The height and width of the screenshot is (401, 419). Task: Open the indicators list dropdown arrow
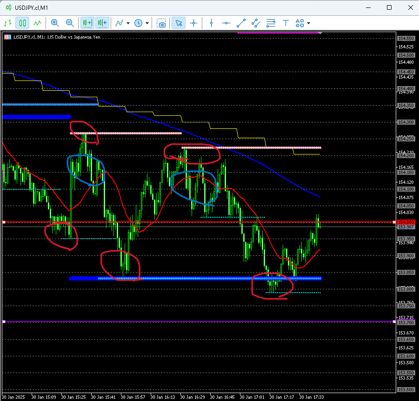pos(128,23)
